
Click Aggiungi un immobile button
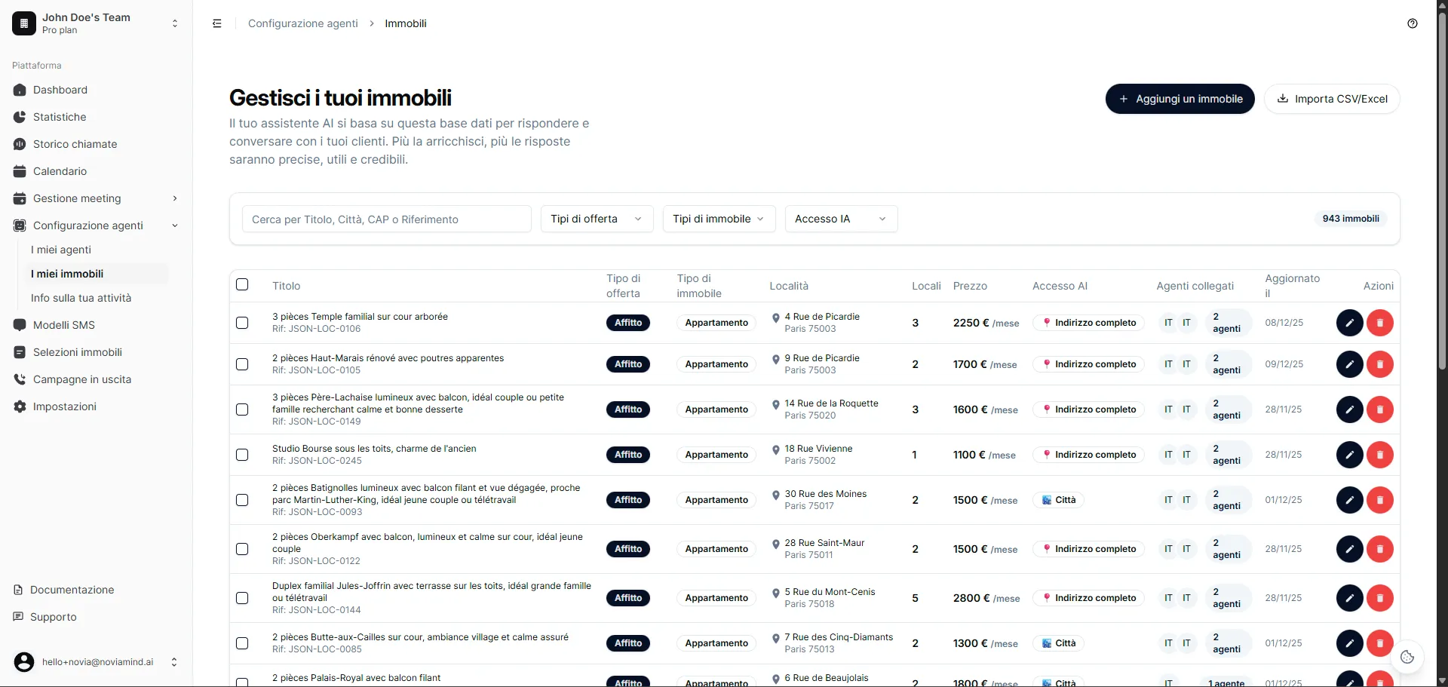click(1180, 99)
